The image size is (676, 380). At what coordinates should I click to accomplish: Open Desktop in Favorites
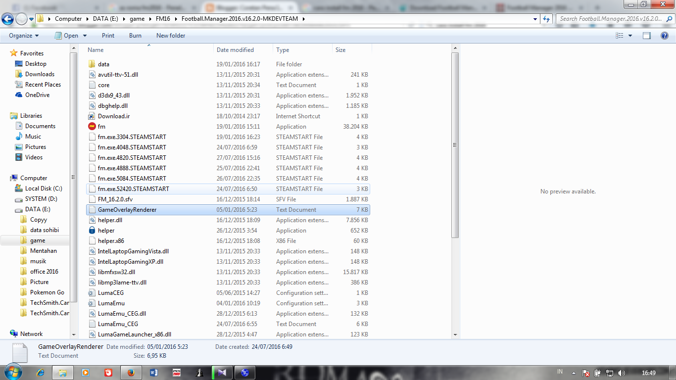pyautogui.click(x=36, y=64)
